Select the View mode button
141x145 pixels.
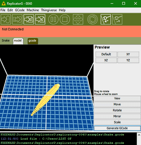pos(117,98)
